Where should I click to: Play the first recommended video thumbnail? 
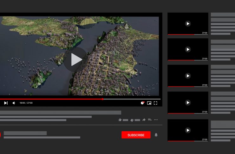(x=188, y=23)
